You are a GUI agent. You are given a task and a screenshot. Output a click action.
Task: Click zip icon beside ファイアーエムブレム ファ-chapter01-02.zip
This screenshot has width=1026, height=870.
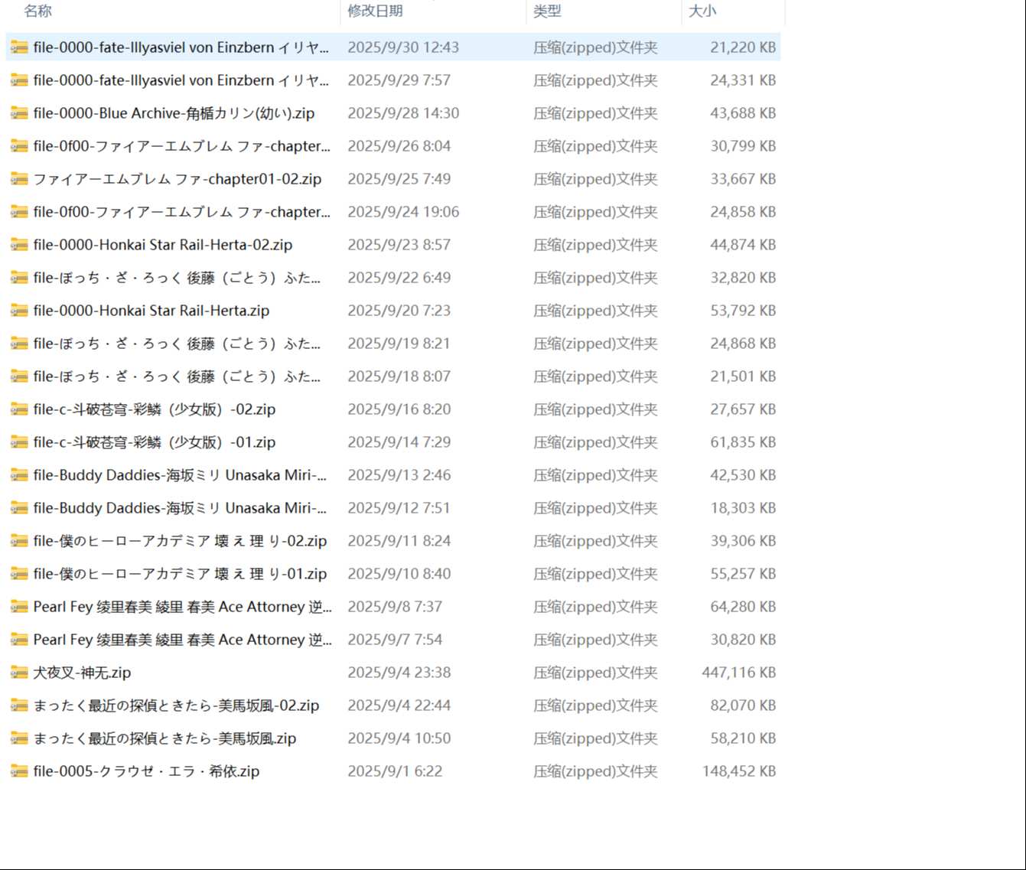(x=19, y=179)
